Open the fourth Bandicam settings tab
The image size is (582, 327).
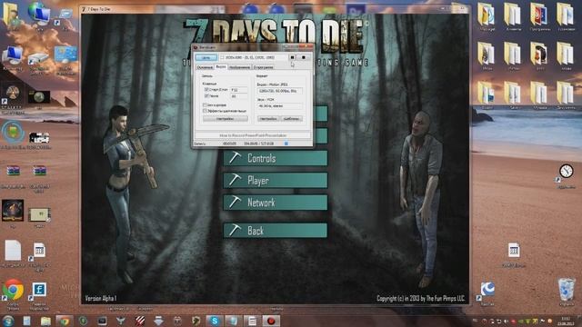tap(263, 67)
